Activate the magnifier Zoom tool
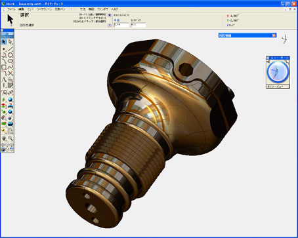 pos(11,138)
